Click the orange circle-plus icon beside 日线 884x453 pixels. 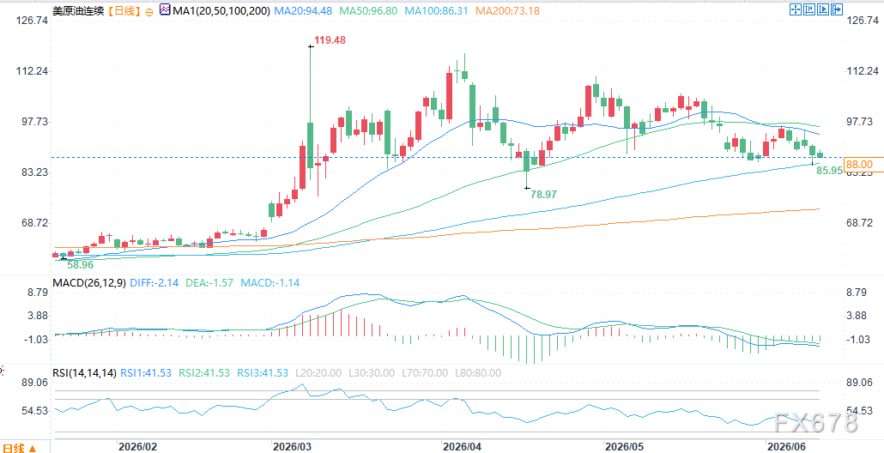(148, 11)
